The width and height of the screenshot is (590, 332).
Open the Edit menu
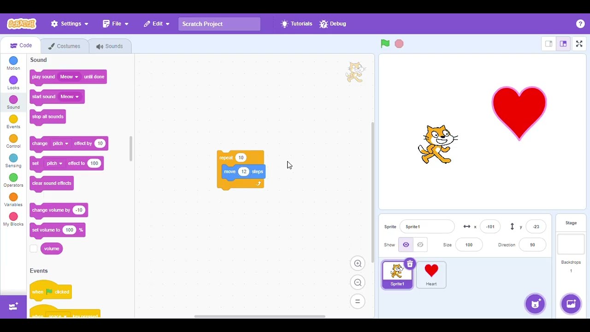coord(157,24)
